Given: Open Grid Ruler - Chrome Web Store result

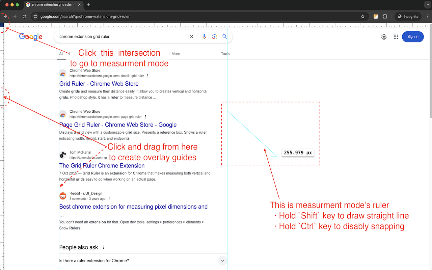Looking at the screenshot, I should (99, 84).
